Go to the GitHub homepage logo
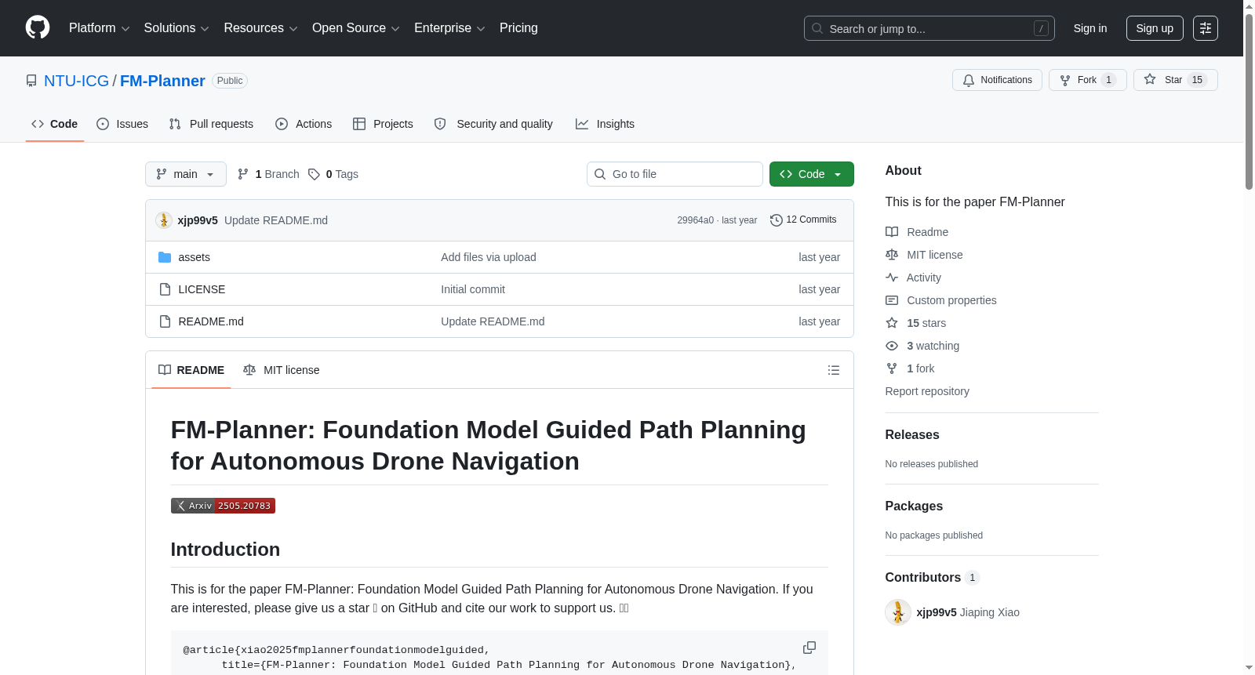Image resolution: width=1255 pixels, height=675 pixels. click(x=38, y=28)
